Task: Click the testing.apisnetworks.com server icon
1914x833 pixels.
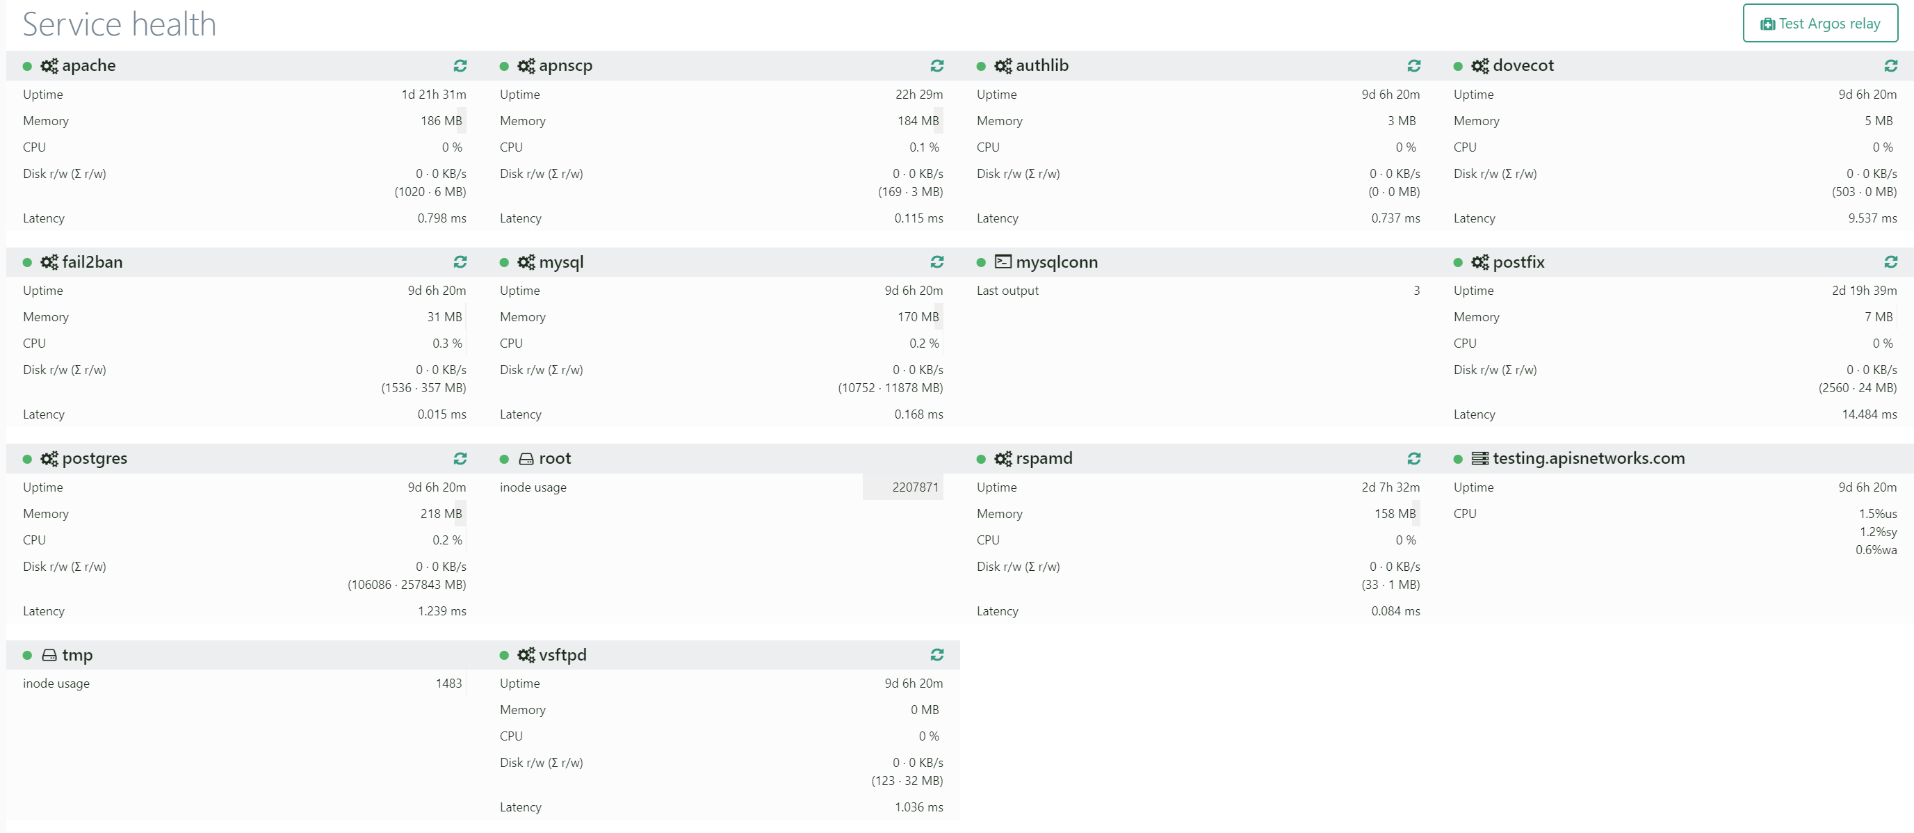Action: pos(1479,458)
